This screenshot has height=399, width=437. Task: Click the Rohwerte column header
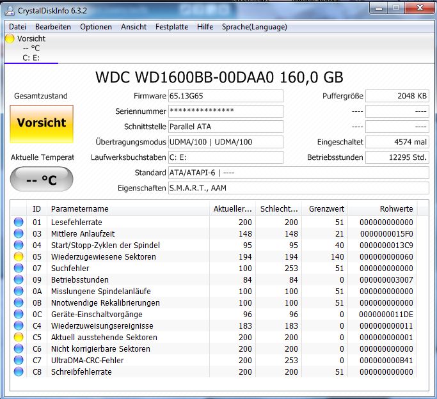pyautogui.click(x=383, y=208)
